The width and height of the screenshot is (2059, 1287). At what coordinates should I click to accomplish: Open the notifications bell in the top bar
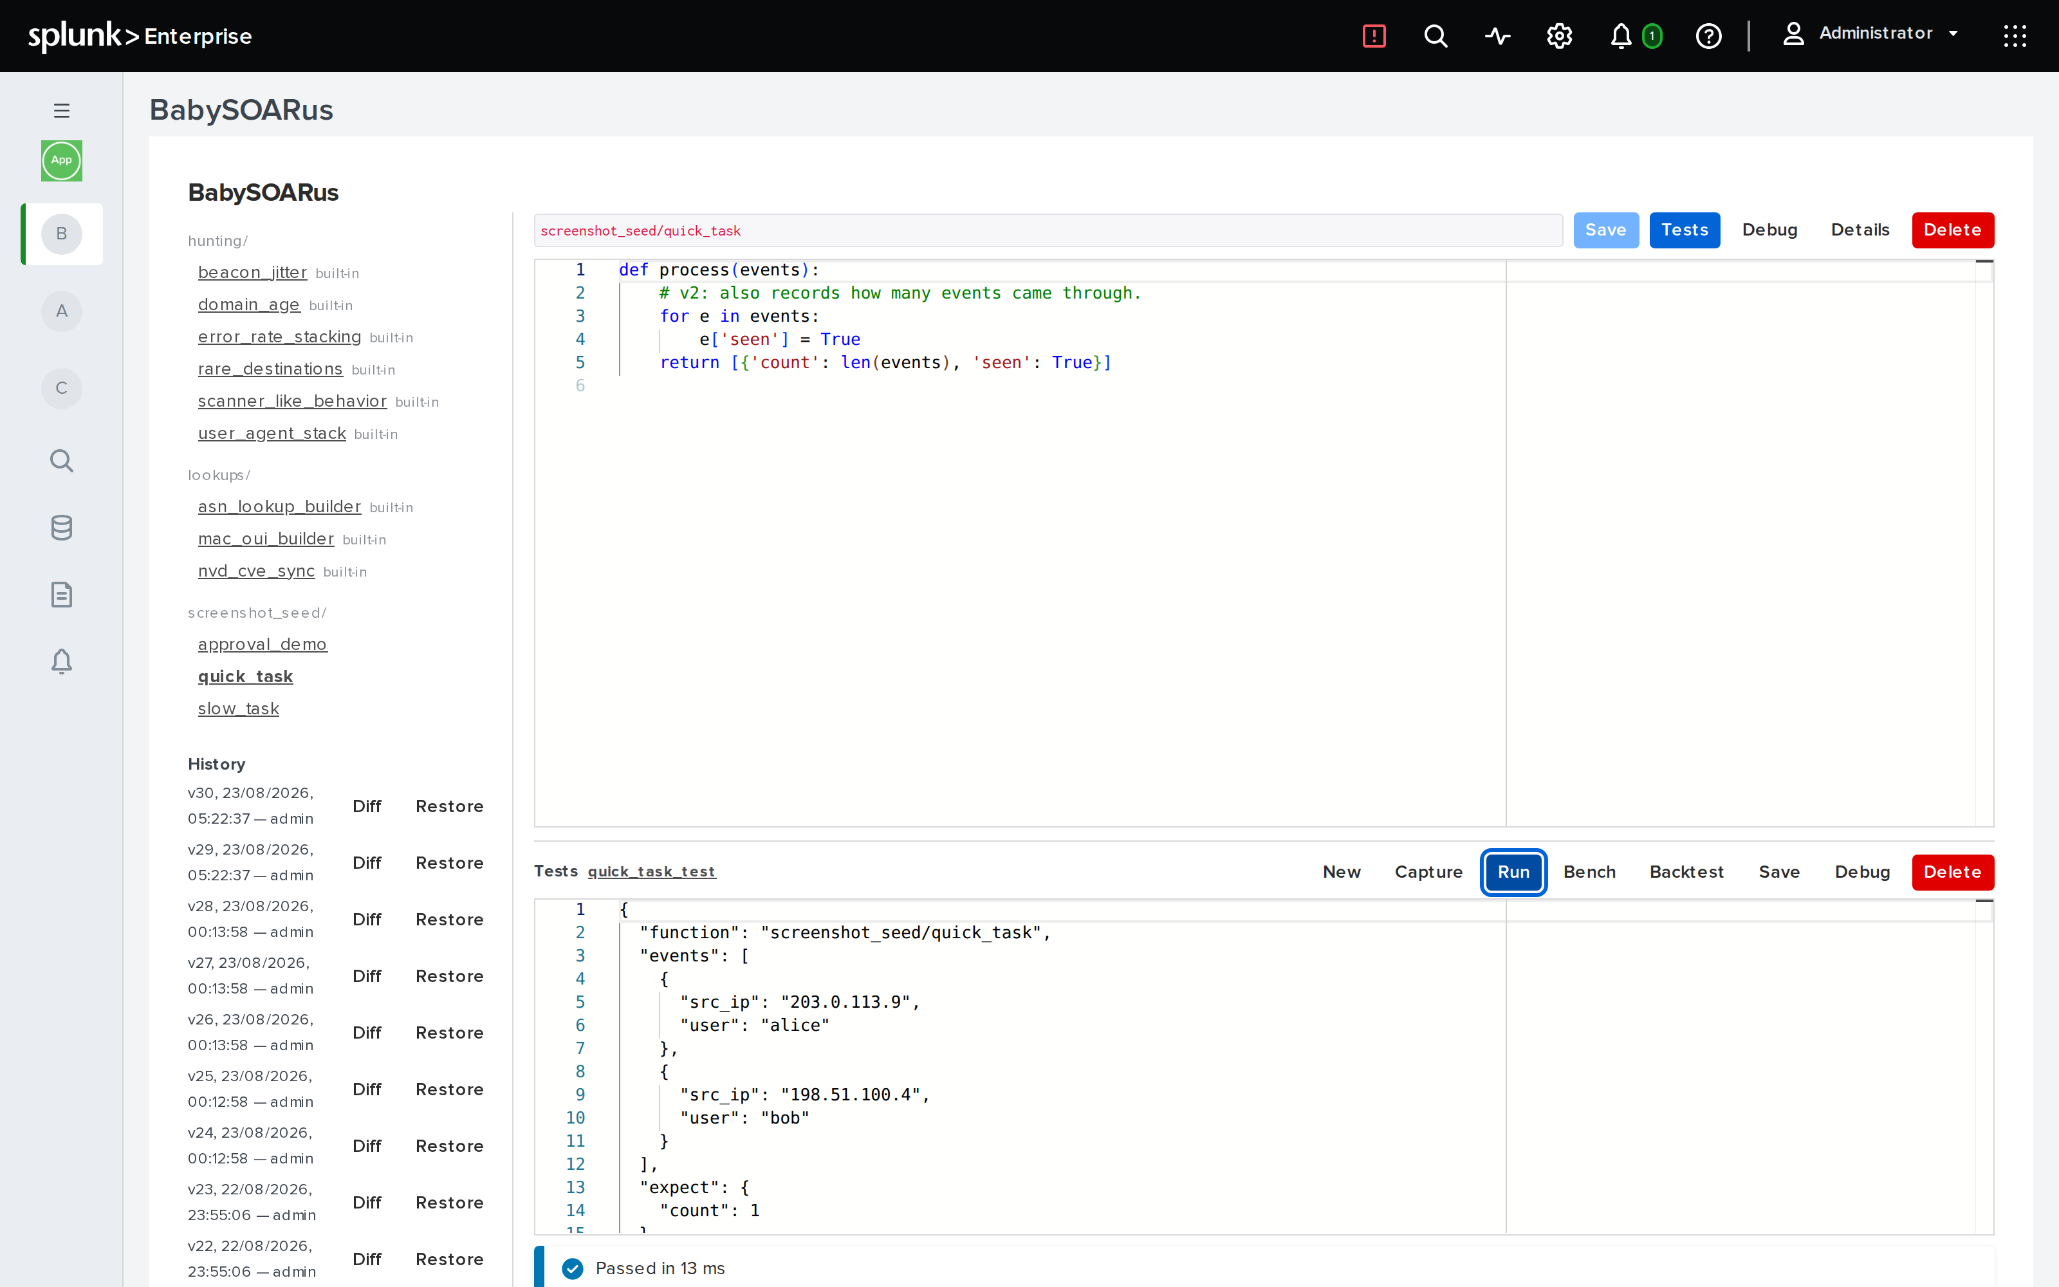(x=1621, y=36)
